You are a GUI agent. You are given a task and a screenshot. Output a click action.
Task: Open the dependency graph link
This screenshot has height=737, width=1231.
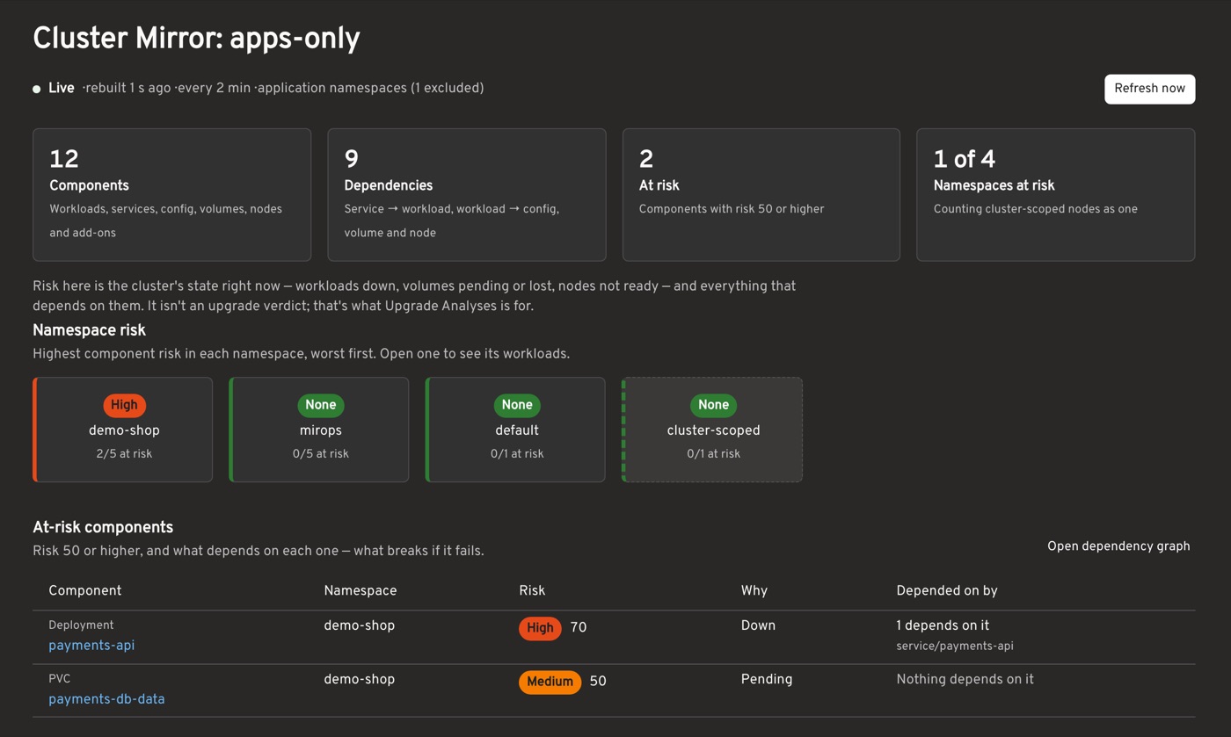coord(1118,546)
